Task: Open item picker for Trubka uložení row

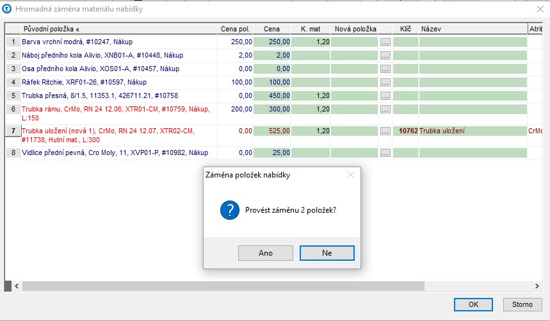Action: (385, 131)
